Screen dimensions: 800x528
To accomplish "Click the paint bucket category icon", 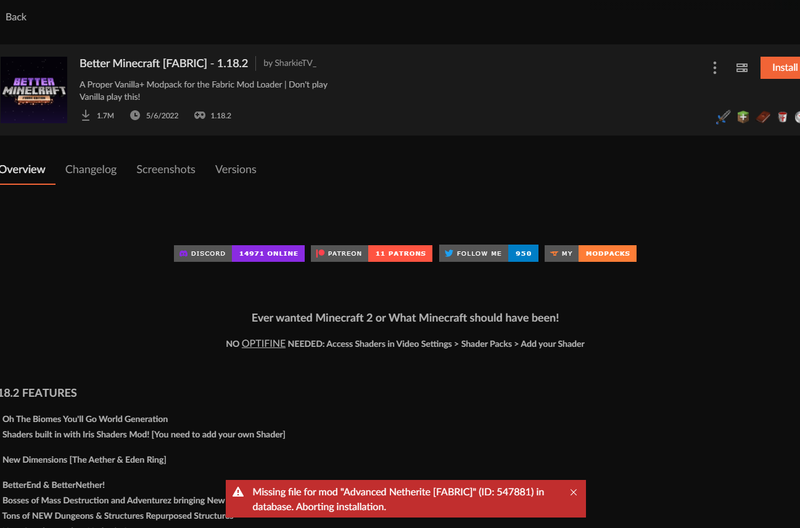I will (x=782, y=116).
